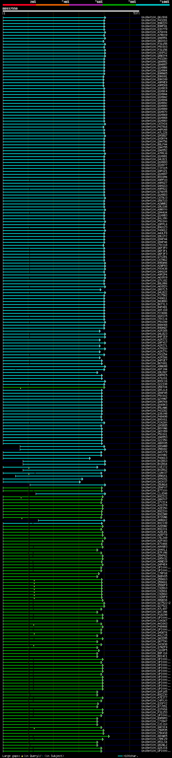Open hit label UniRef100_P31156
172x758 pixels.
click(x=154, y=50)
